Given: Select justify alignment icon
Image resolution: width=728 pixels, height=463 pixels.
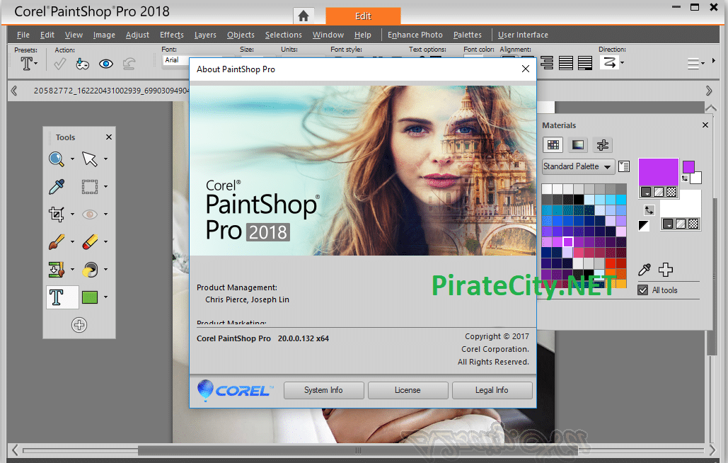Looking at the screenshot, I should click(x=565, y=63).
